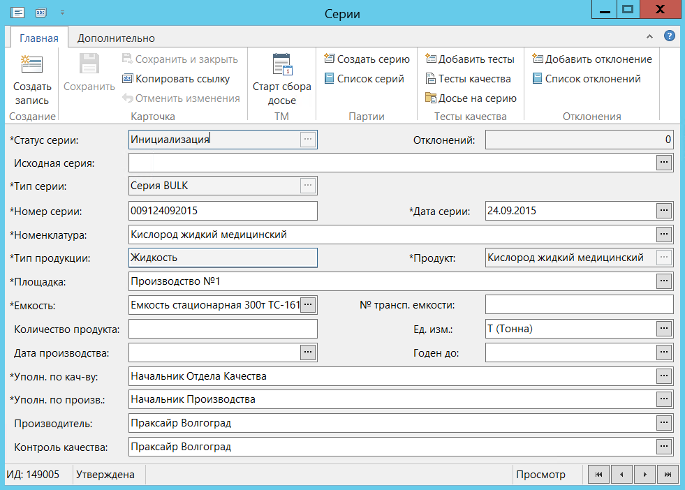Go to first record navigation button
Screen dimensions: 685x490
pyautogui.click(x=599, y=474)
